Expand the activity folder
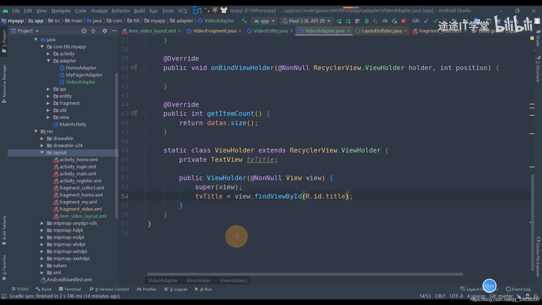 48,54
